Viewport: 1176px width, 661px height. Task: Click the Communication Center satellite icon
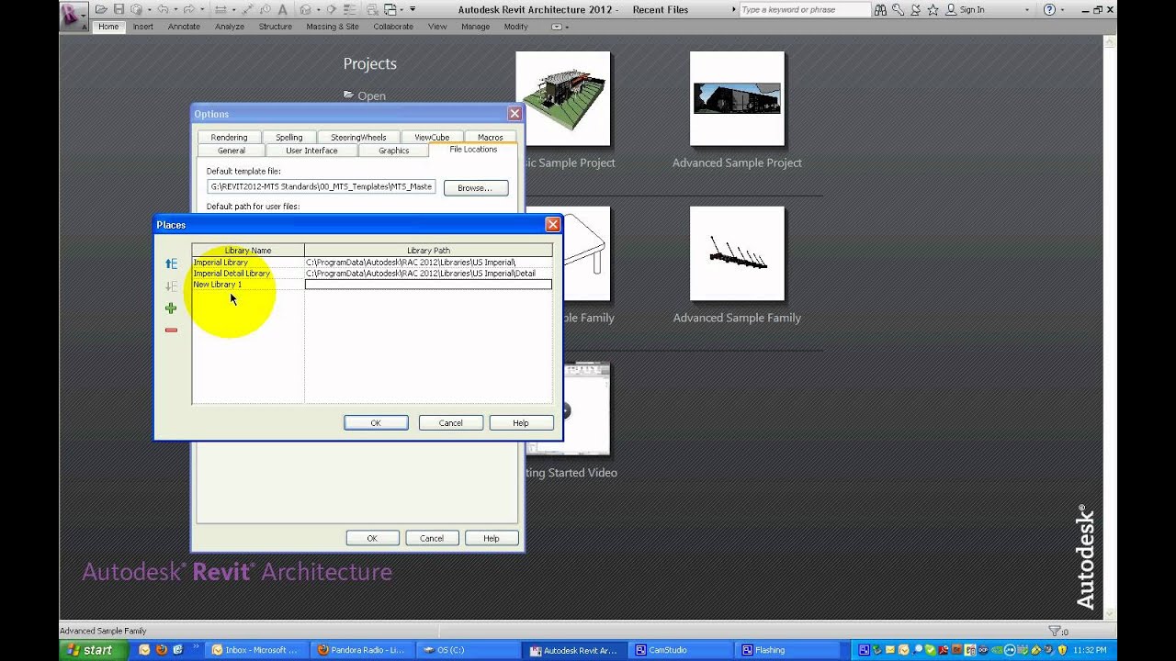click(x=915, y=9)
